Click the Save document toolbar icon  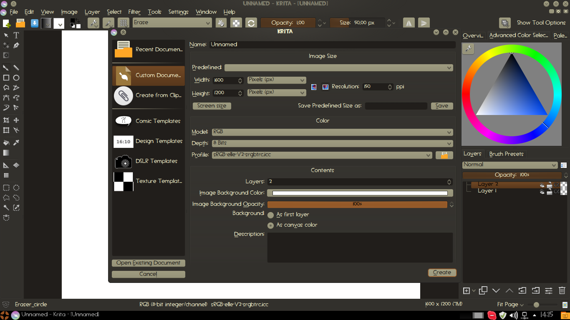pyautogui.click(x=34, y=23)
